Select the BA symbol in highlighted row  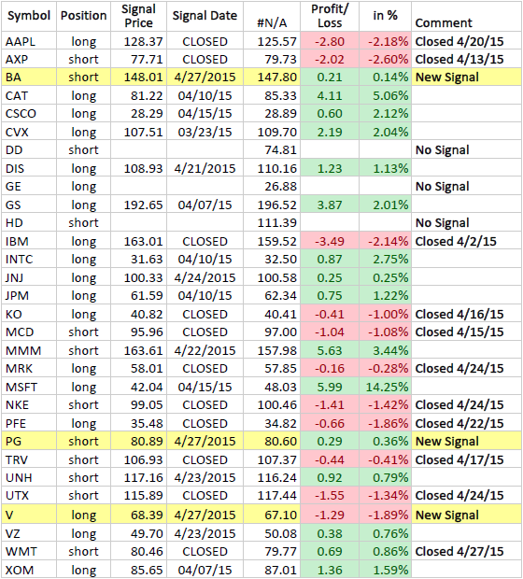[29, 78]
